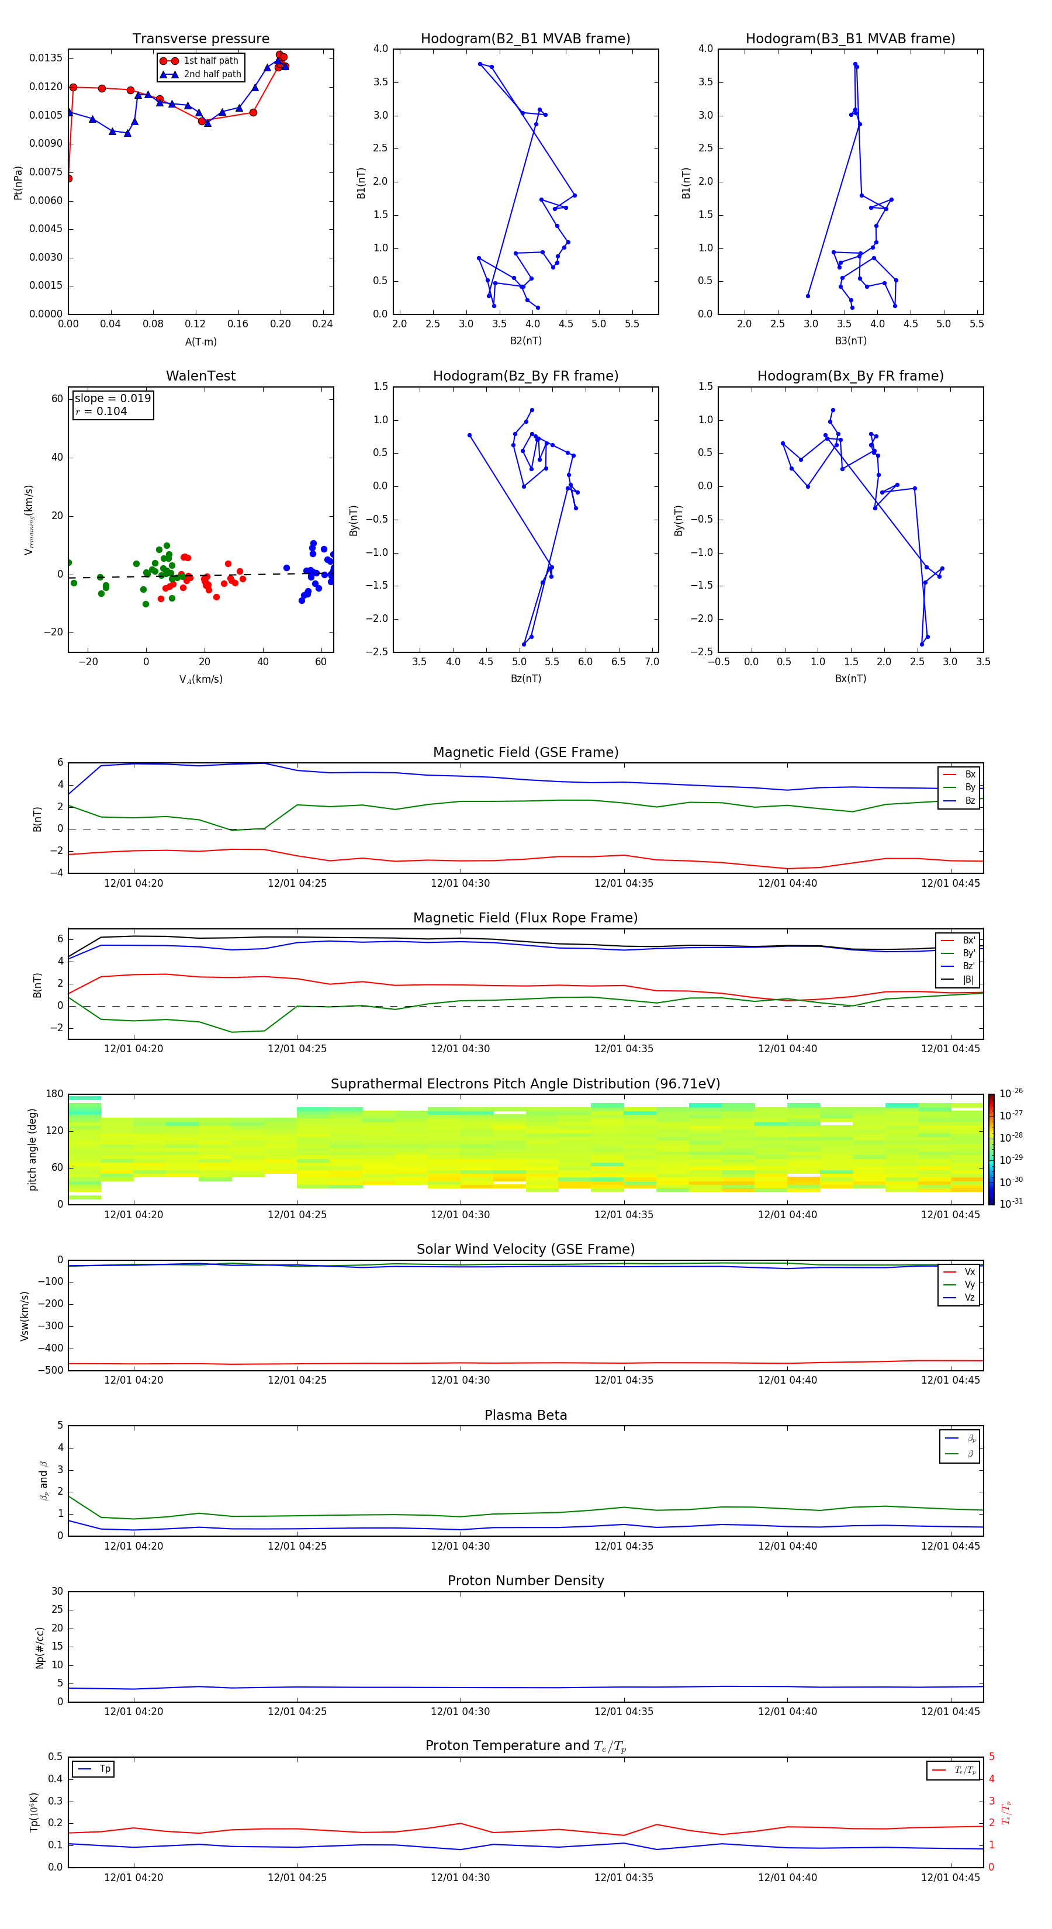Click the pitch angle spectrogram colorbar

[x=991, y=1149]
